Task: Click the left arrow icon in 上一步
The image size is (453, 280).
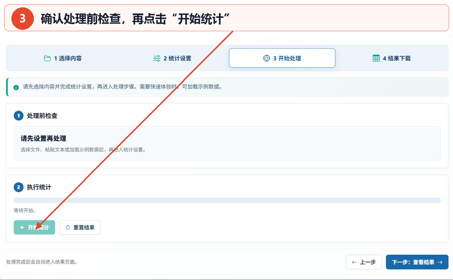Action: (x=354, y=262)
